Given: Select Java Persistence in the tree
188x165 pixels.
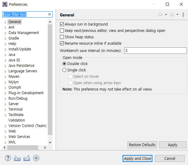Looking at the screenshot, I should (x=22, y=66).
